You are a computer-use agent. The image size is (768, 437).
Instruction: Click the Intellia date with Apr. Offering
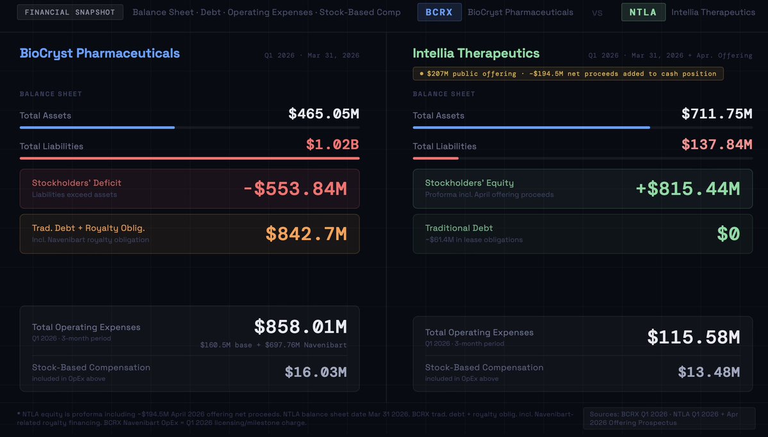[670, 55]
